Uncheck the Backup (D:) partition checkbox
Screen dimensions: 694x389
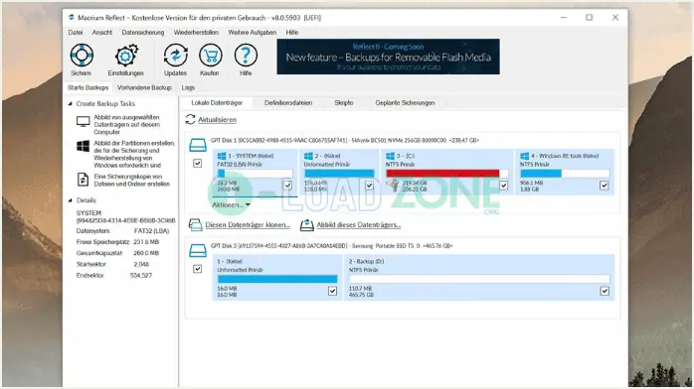point(605,291)
